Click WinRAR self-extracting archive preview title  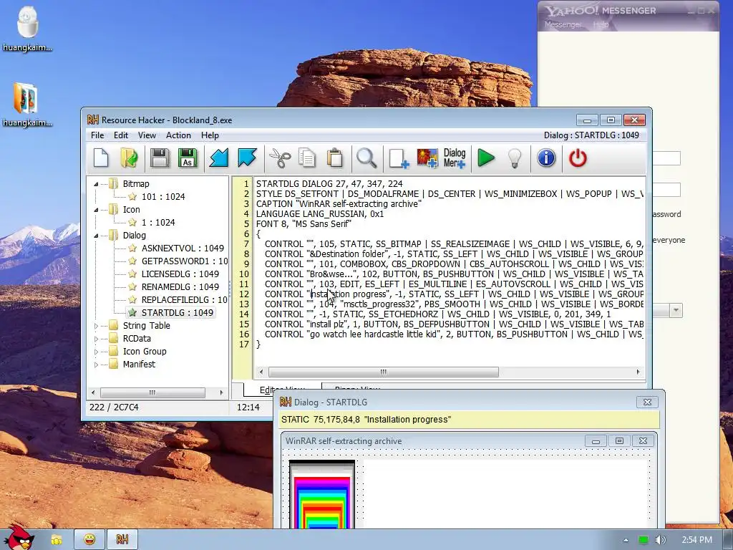343,441
